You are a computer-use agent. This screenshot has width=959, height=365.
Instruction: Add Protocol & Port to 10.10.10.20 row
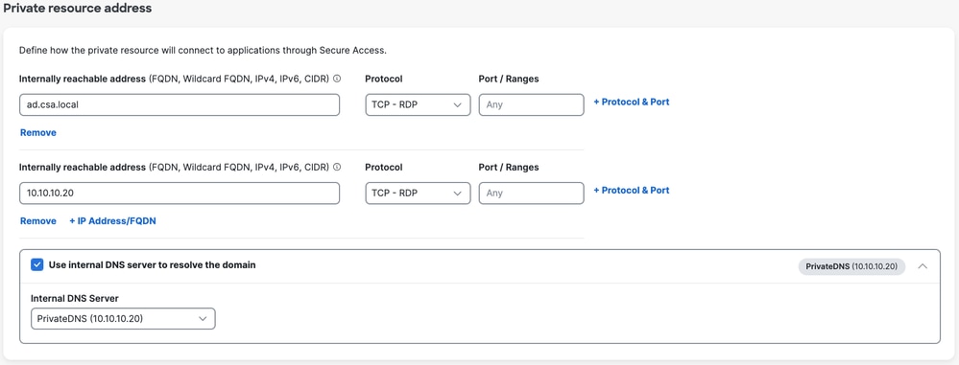pos(632,191)
